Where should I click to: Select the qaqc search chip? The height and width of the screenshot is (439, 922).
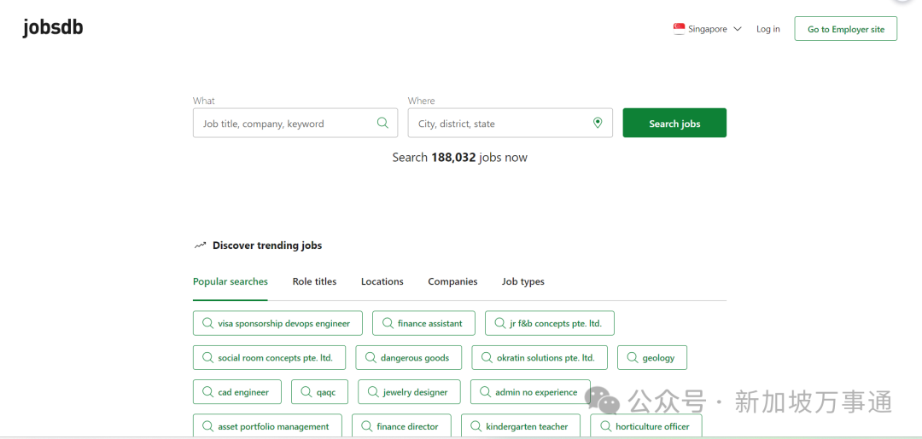[x=319, y=392]
